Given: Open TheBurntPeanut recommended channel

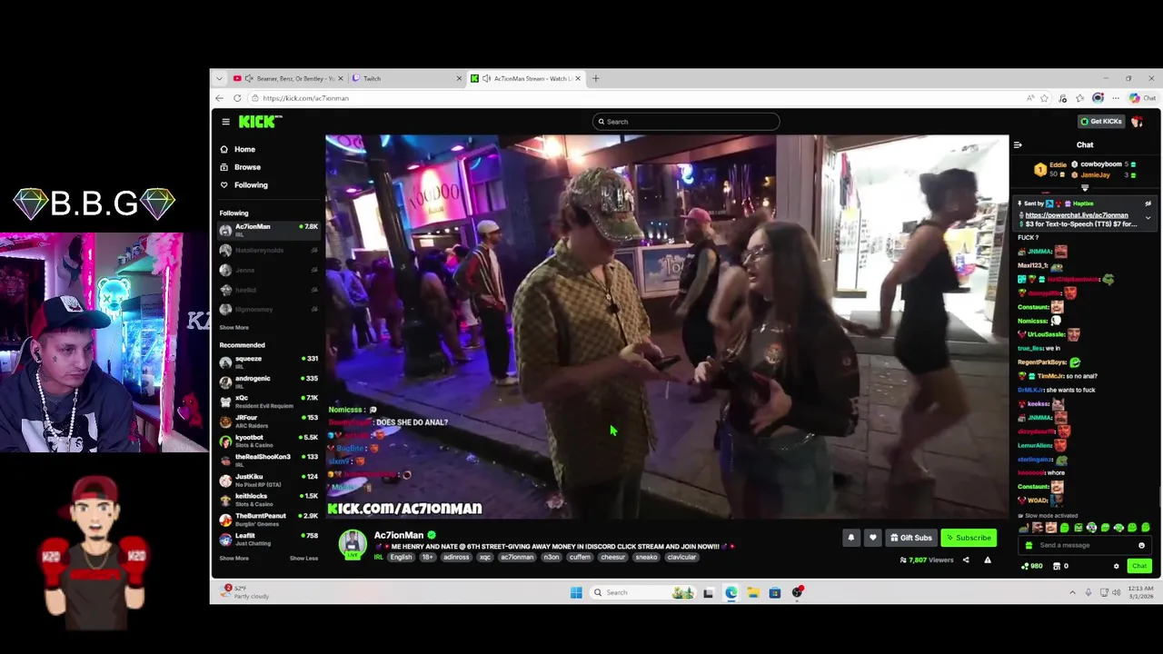Looking at the screenshot, I should point(269,519).
